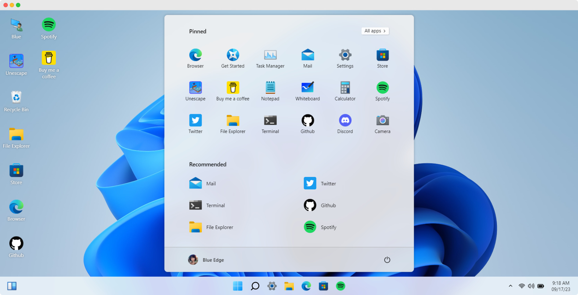Launch Store from Pinned apps
The height and width of the screenshot is (295, 578).
(x=383, y=59)
